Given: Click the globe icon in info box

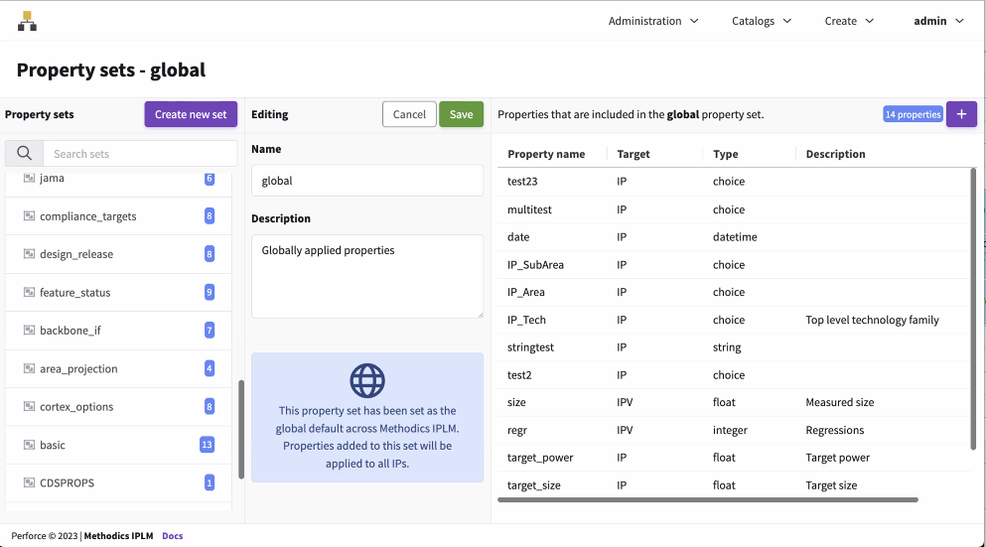Looking at the screenshot, I should point(367,380).
